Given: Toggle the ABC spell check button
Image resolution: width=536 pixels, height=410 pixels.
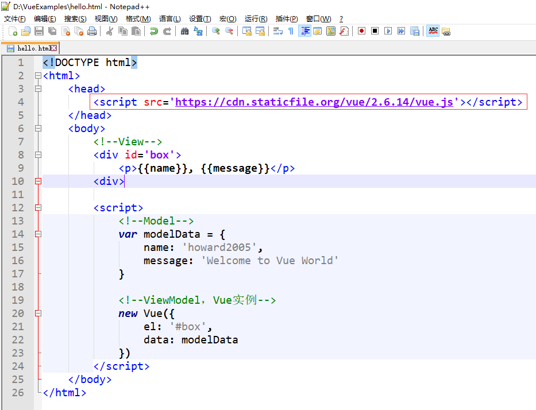Looking at the screenshot, I should tap(433, 32).
